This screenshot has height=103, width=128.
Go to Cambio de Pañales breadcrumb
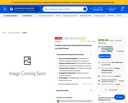click(x=14, y=33)
